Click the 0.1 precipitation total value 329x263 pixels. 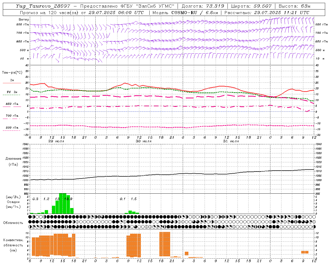point(123,199)
